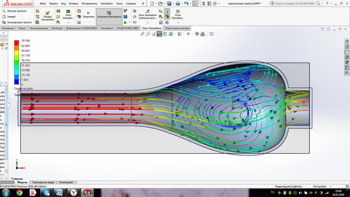350x197 pixels.
Task: Click the red band of the velocity legend
Action: click(x=16, y=43)
